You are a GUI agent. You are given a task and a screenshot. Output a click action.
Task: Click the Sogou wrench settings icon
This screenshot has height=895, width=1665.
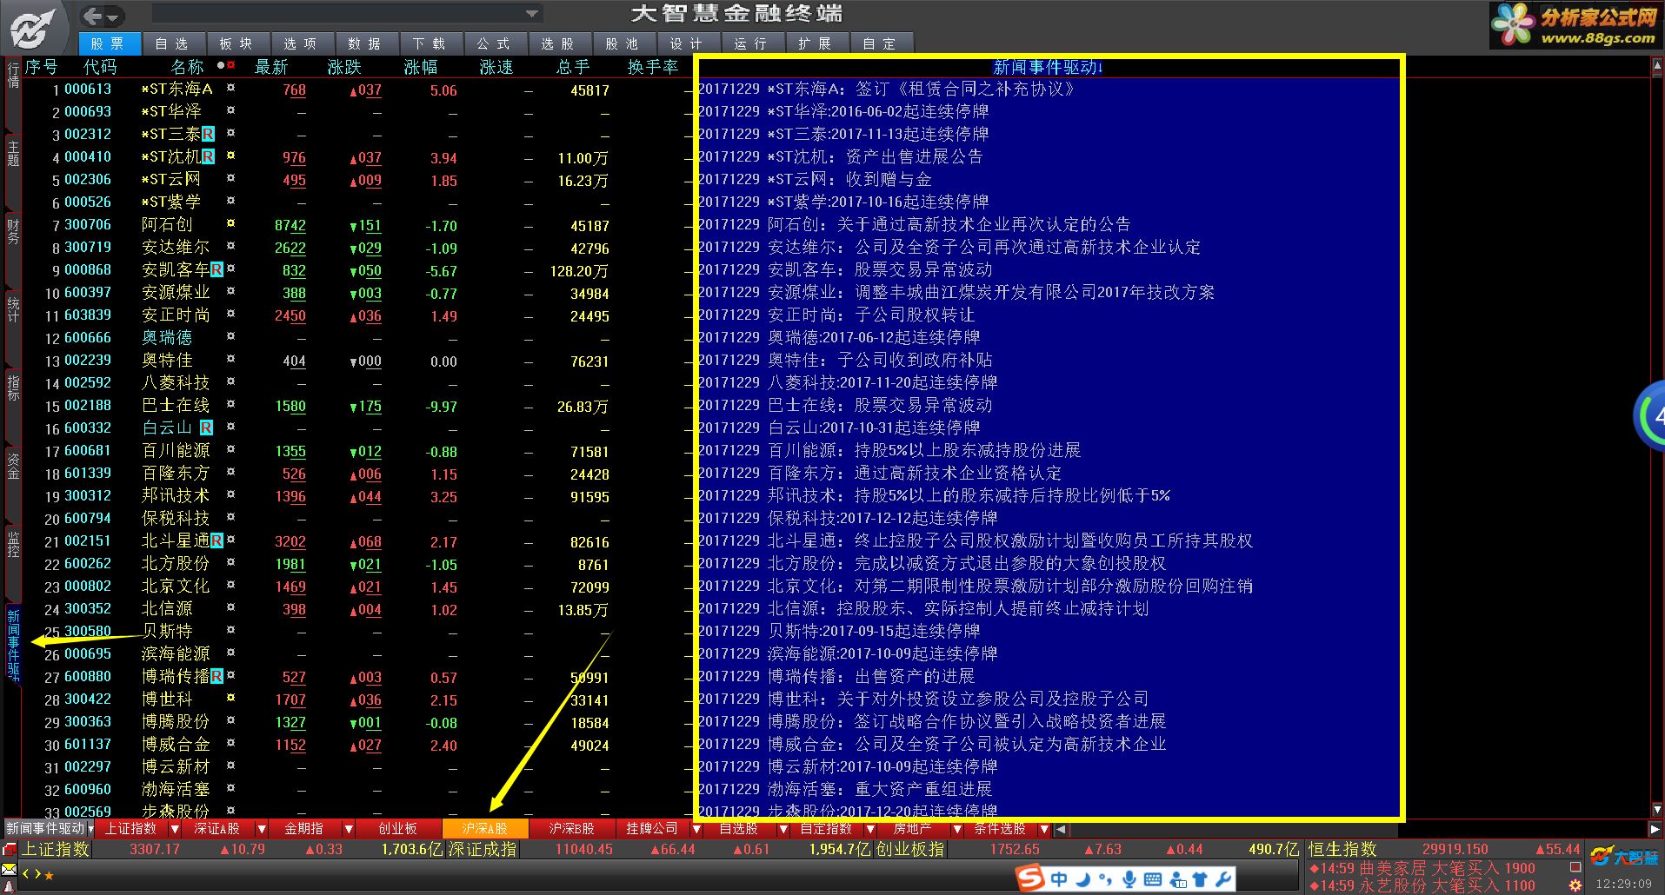(1223, 879)
